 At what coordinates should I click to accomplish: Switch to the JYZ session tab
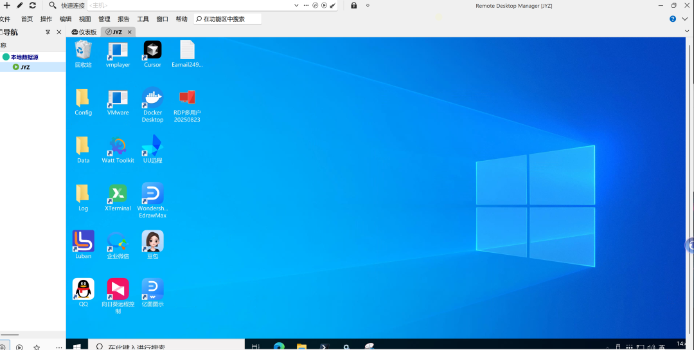point(114,32)
